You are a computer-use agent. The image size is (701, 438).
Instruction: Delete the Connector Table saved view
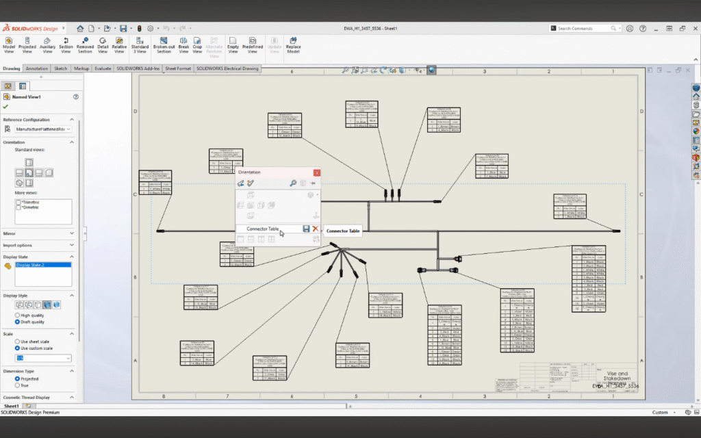click(x=316, y=229)
